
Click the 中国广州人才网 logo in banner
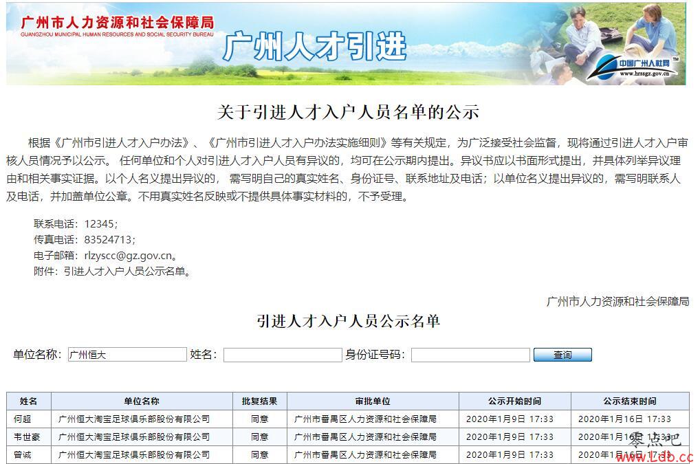637,67
